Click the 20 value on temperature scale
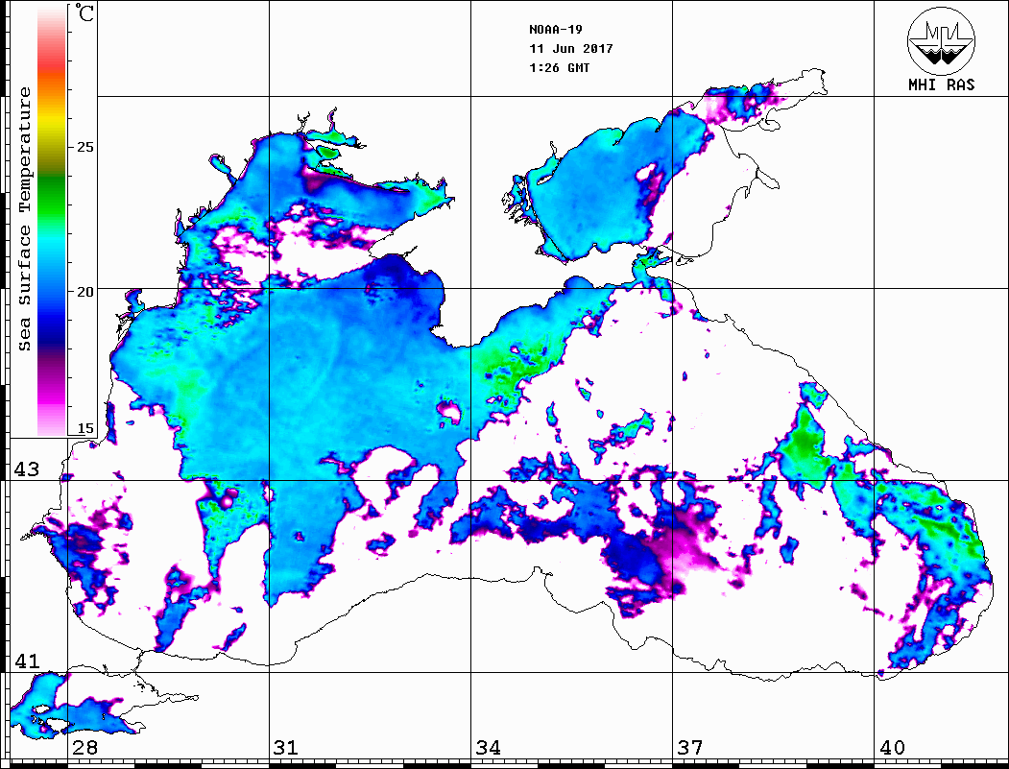1009x769 pixels. tap(84, 292)
